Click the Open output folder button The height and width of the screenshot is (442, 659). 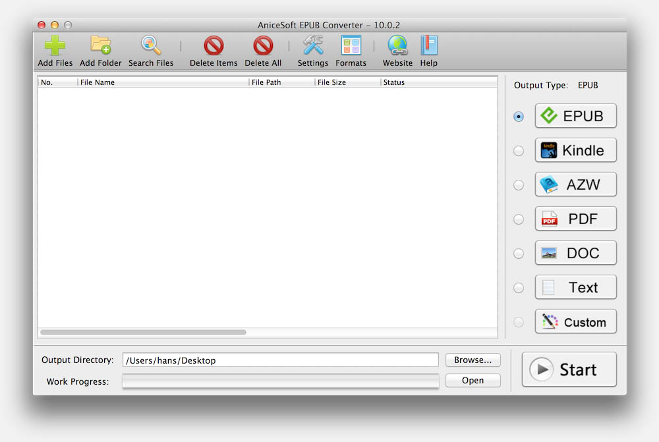(x=473, y=381)
